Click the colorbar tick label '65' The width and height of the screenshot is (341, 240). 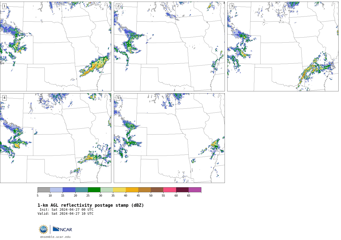pyautogui.click(x=189, y=196)
